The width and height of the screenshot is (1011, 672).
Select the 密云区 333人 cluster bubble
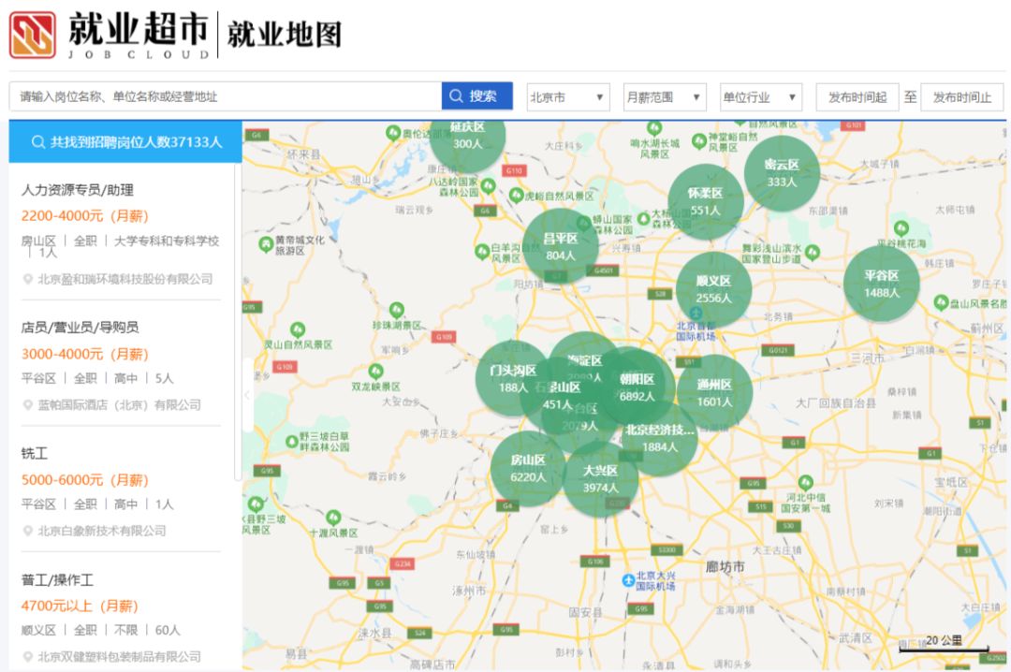click(782, 173)
